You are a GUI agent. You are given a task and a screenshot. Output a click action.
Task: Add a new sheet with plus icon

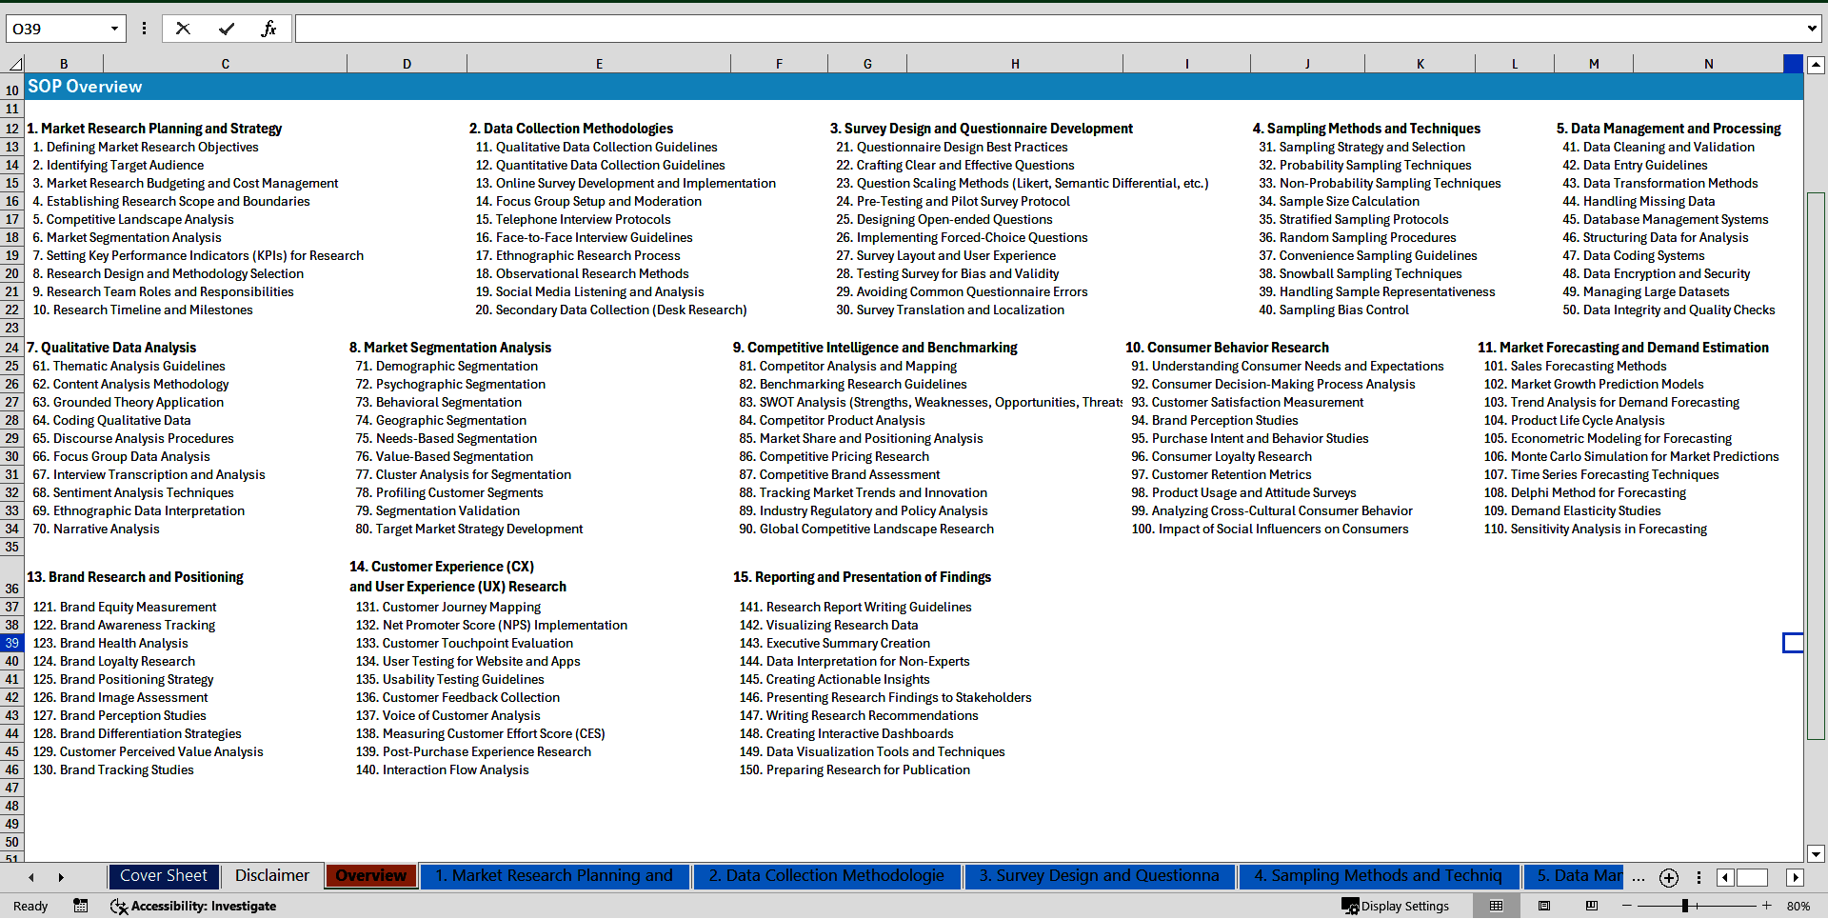1668,877
